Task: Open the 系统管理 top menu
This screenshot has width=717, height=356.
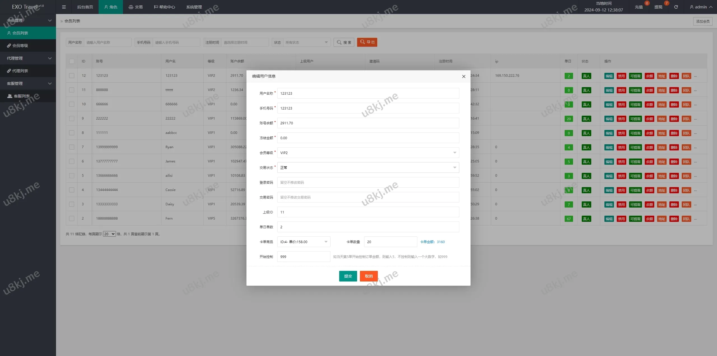Action: 194,7
